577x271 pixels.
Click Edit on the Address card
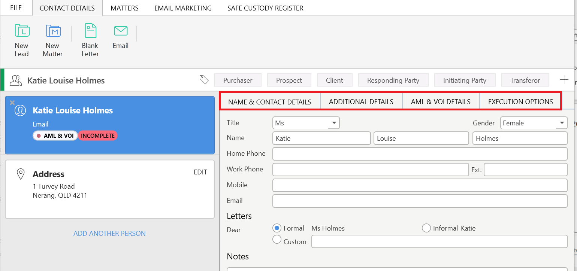tap(200, 172)
